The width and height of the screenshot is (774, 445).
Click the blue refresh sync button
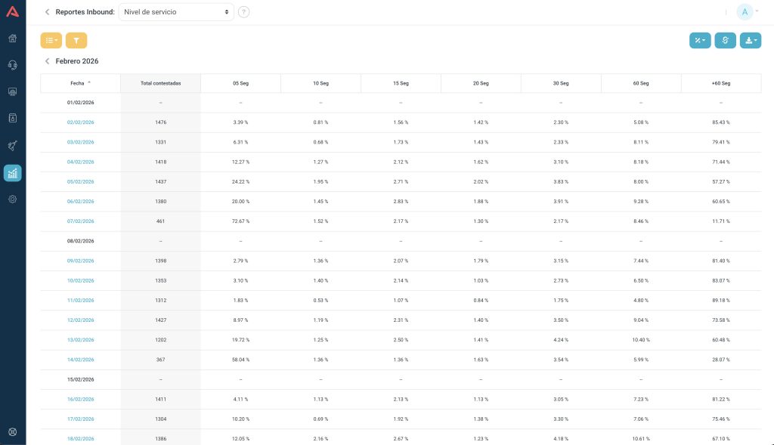(x=725, y=41)
